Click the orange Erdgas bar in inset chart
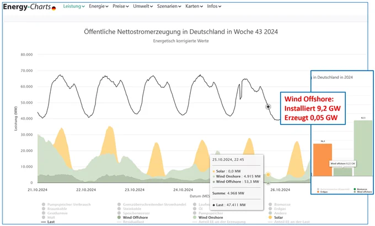Screen dimensions: 375x226 click(x=323, y=160)
